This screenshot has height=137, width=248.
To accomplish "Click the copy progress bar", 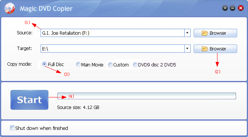I will click(147, 96).
